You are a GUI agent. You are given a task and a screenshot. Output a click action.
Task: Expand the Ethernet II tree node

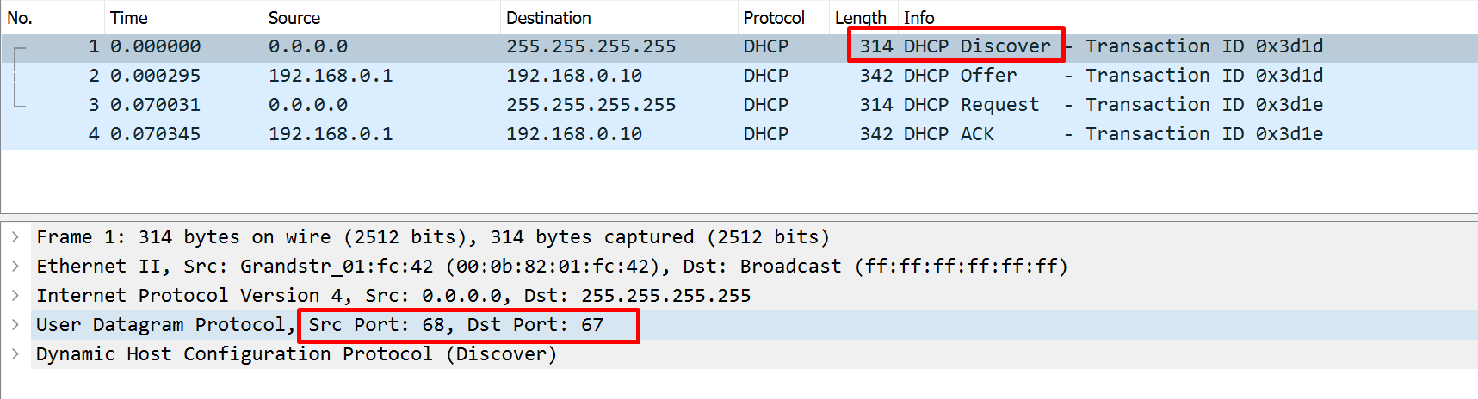[x=15, y=267]
